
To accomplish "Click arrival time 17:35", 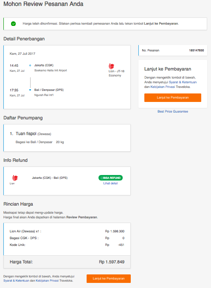I will point(14,90).
